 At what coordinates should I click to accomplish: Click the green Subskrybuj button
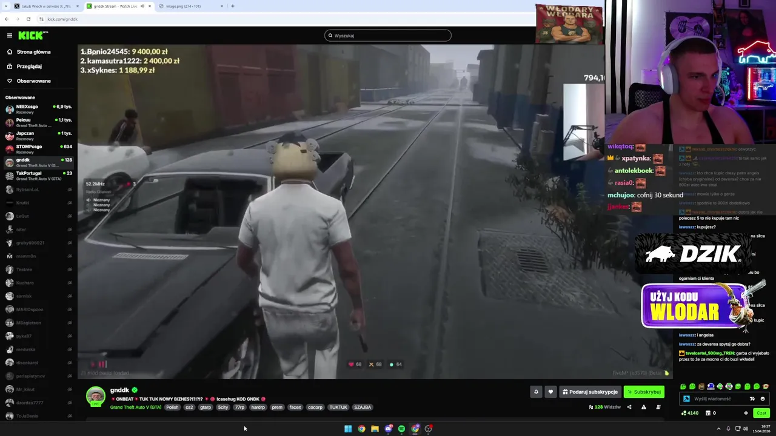[644, 392]
